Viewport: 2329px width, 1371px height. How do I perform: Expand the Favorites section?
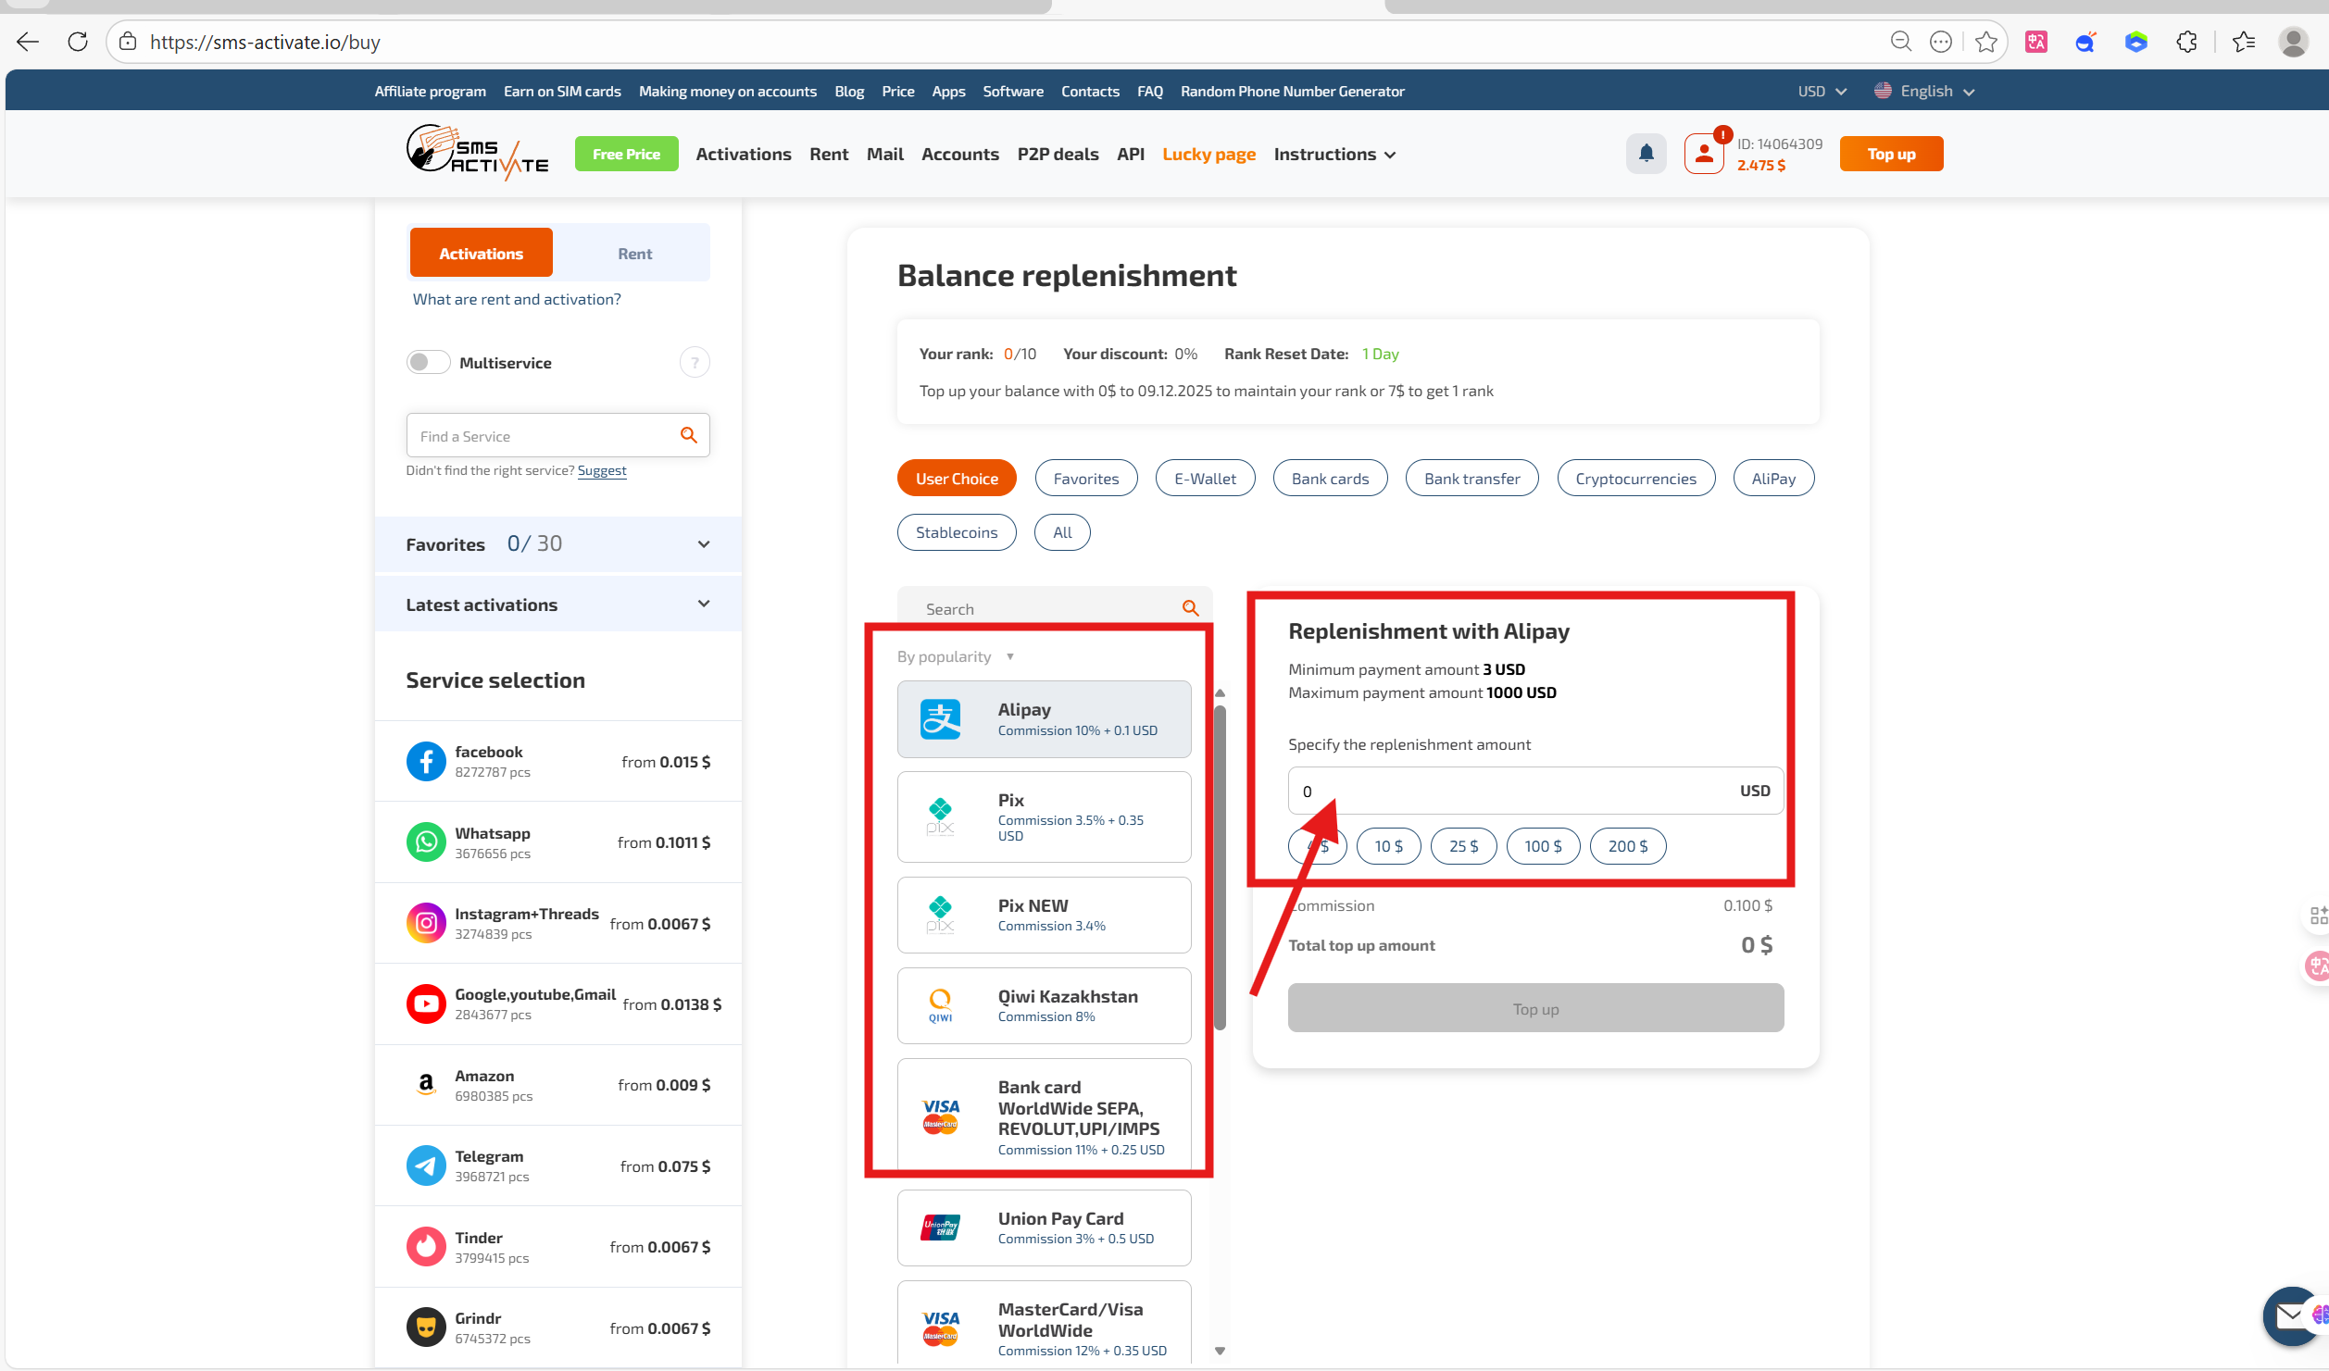point(703,544)
